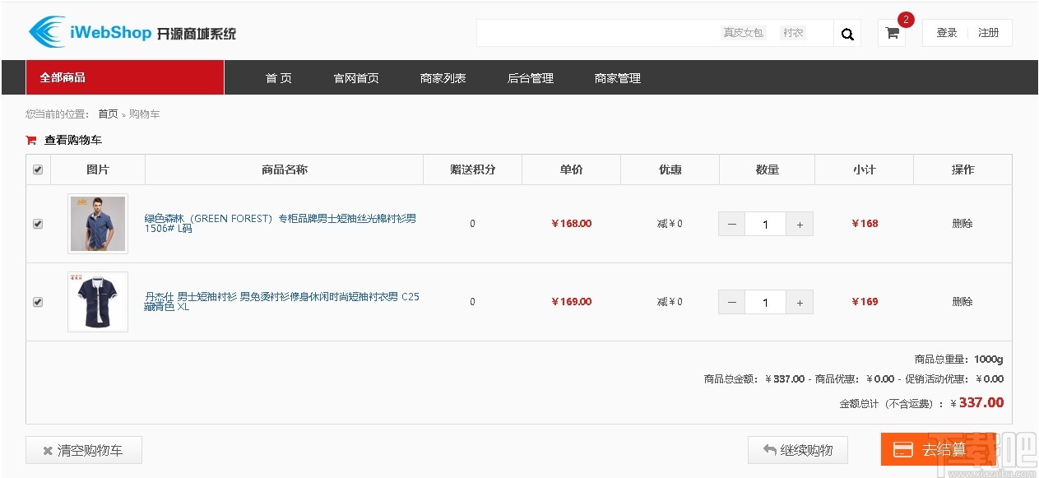Increase quantity of the GREEN FOREST shirt
The width and height of the screenshot is (1039, 478).
799,223
